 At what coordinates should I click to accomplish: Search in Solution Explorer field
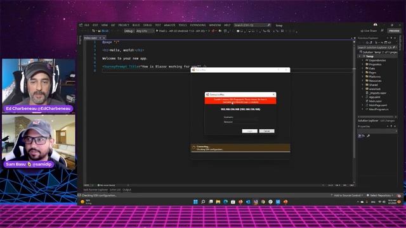[x=377, y=47]
